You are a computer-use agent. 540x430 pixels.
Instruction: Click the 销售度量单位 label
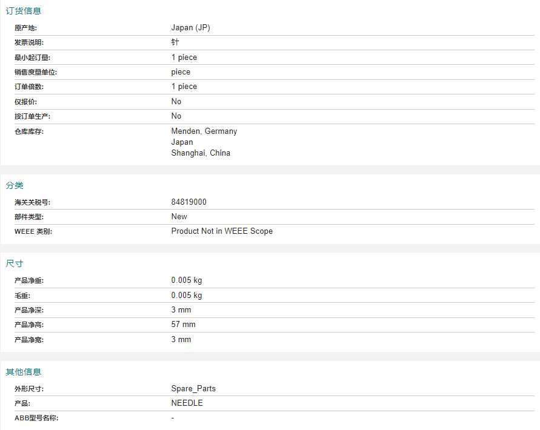point(36,72)
